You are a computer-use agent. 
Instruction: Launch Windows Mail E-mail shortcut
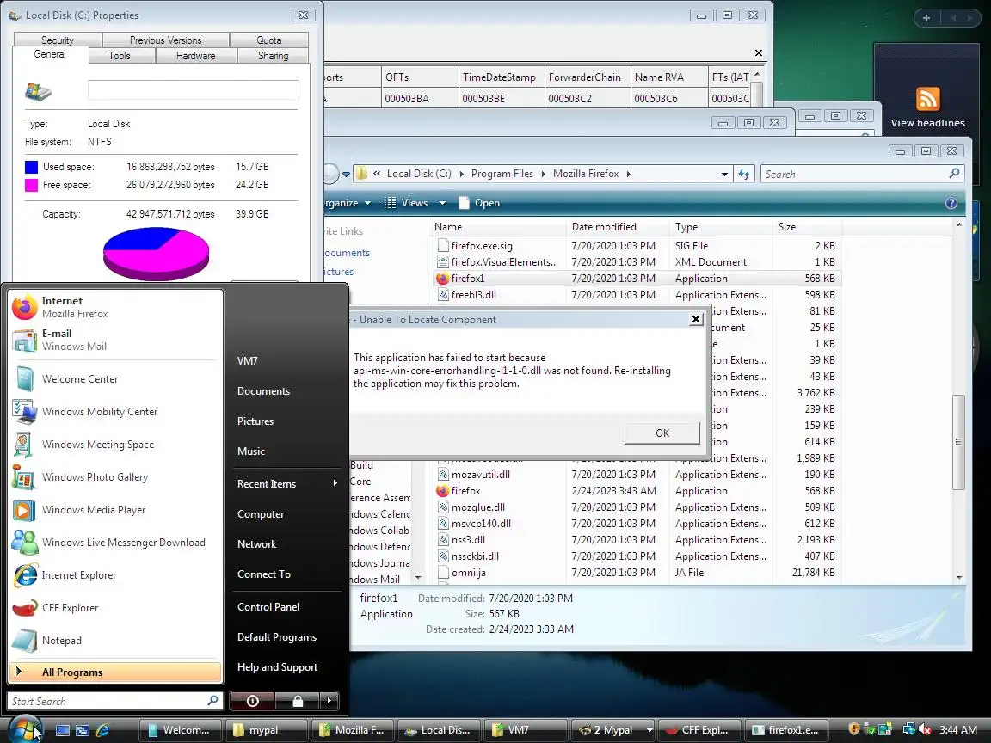click(x=115, y=340)
